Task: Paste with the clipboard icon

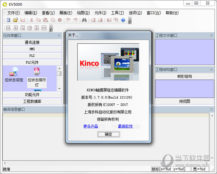Action: point(45,20)
